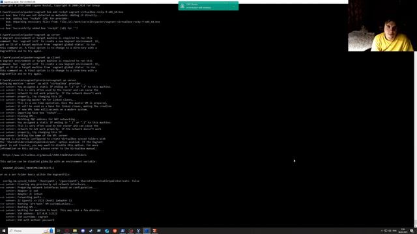
Task: Open the taskbar clock and calendar
Action: click(x=403, y=231)
